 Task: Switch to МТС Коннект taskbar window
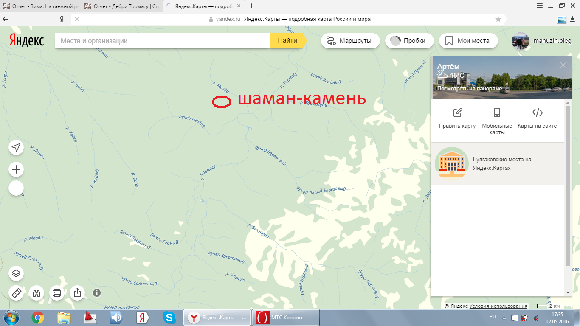[x=286, y=318]
